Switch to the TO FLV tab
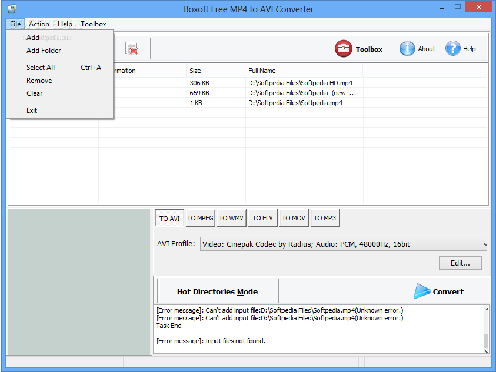The width and height of the screenshot is (496, 372). click(262, 218)
